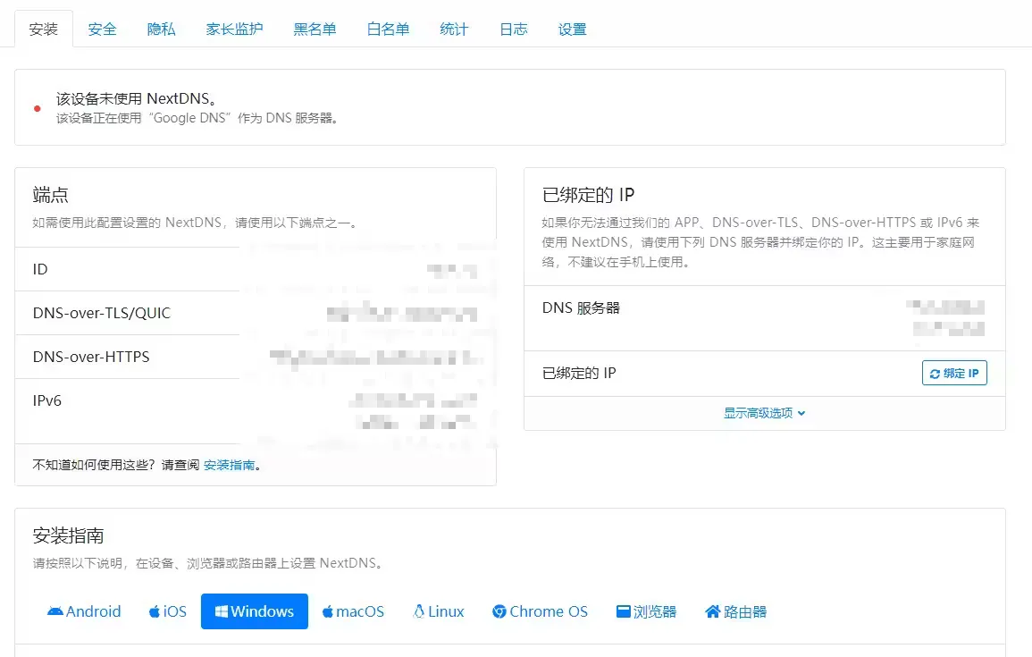Select the 浏览器 browser platform tab
Image resolution: width=1032 pixels, height=657 pixels.
646,611
